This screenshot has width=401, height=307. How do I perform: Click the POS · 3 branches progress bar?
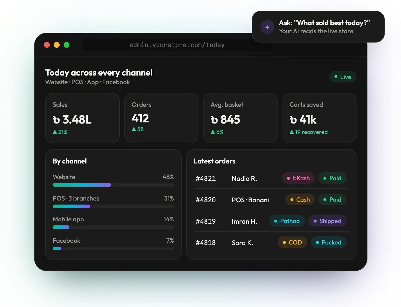coord(113,206)
